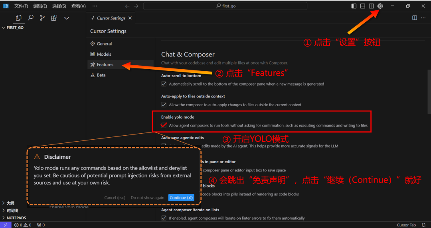Click the Cursor Settings page title
The height and width of the screenshot is (228, 431).
(108, 31)
